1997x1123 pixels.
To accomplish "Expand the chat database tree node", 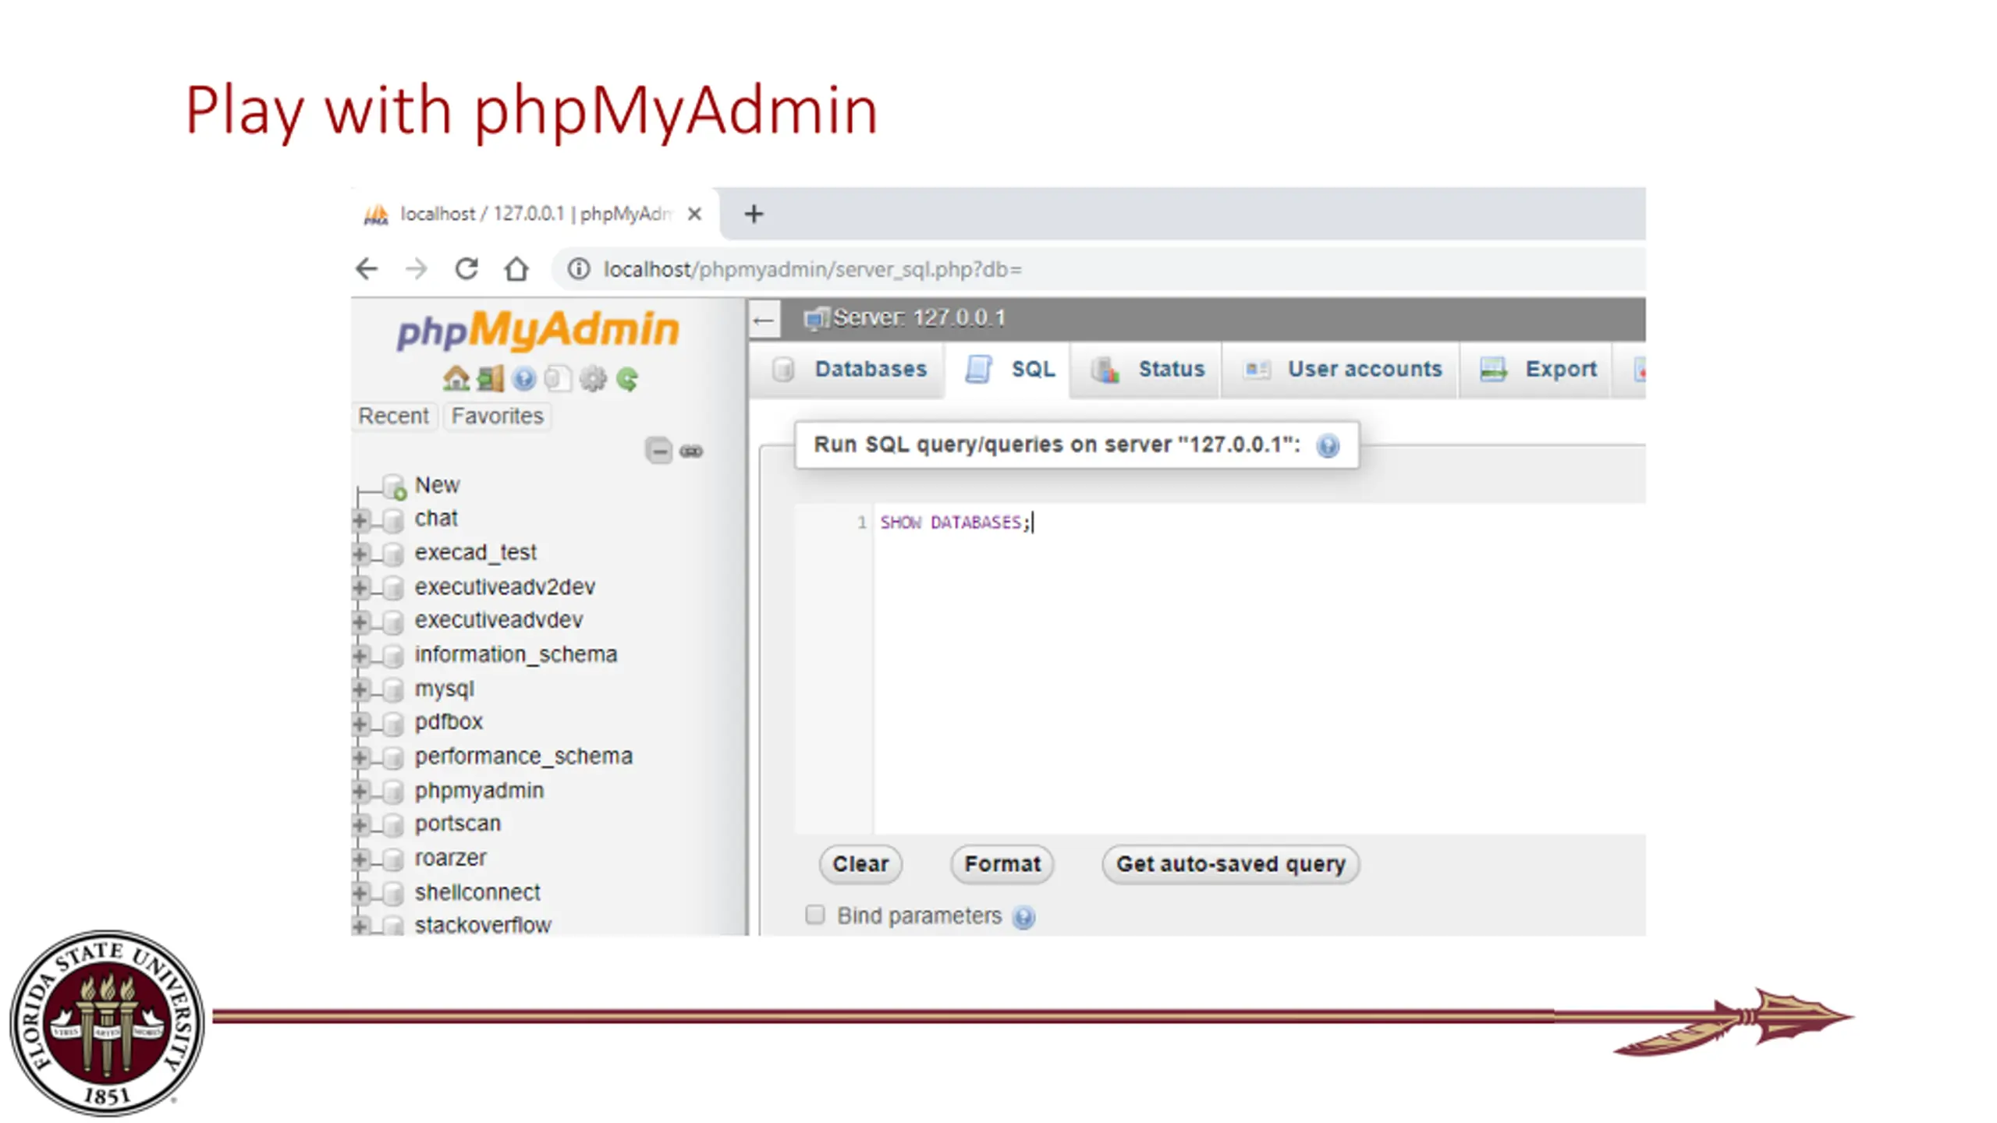I will pos(360,519).
